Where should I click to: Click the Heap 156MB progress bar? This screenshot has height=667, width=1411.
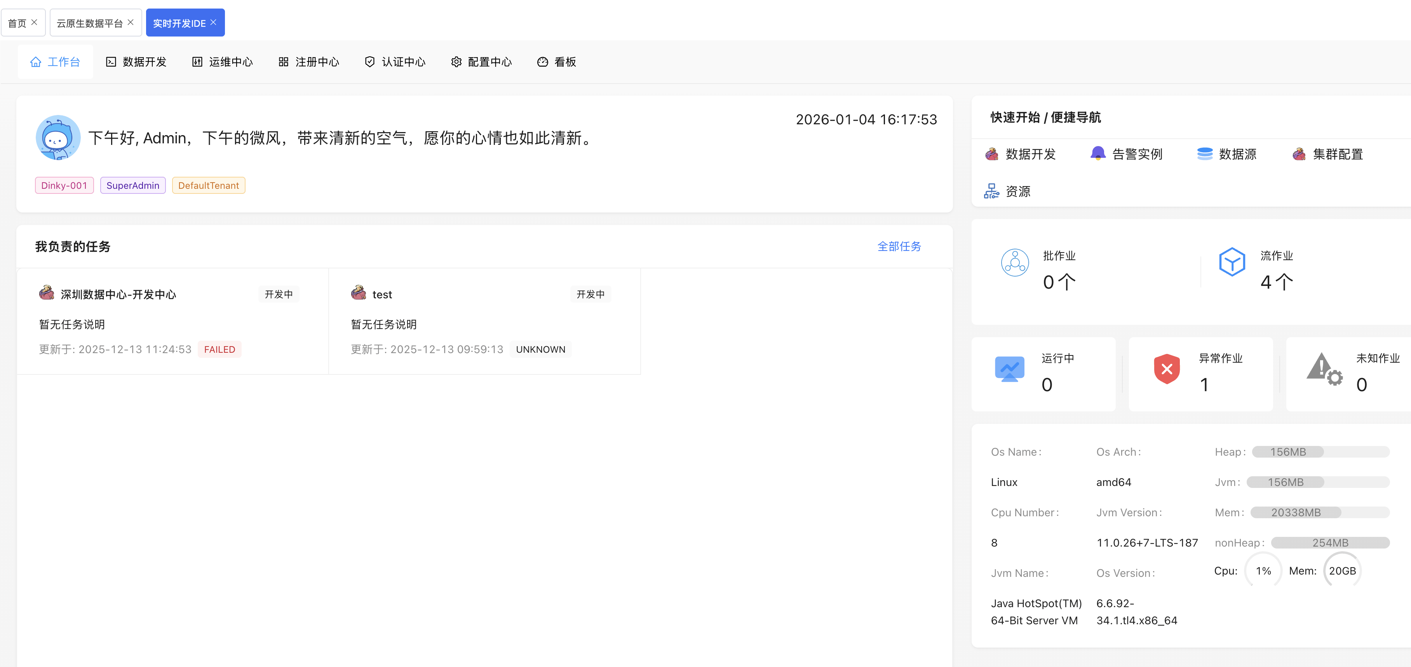(x=1320, y=452)
